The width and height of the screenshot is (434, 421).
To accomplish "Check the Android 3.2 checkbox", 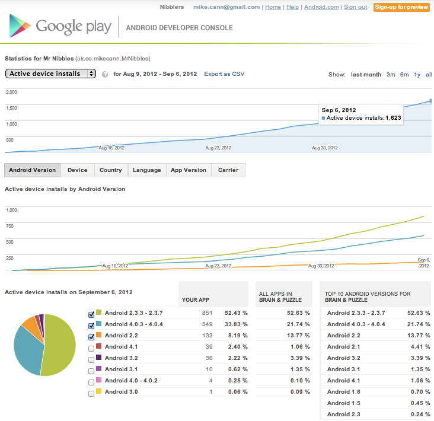I will (91, 359).
